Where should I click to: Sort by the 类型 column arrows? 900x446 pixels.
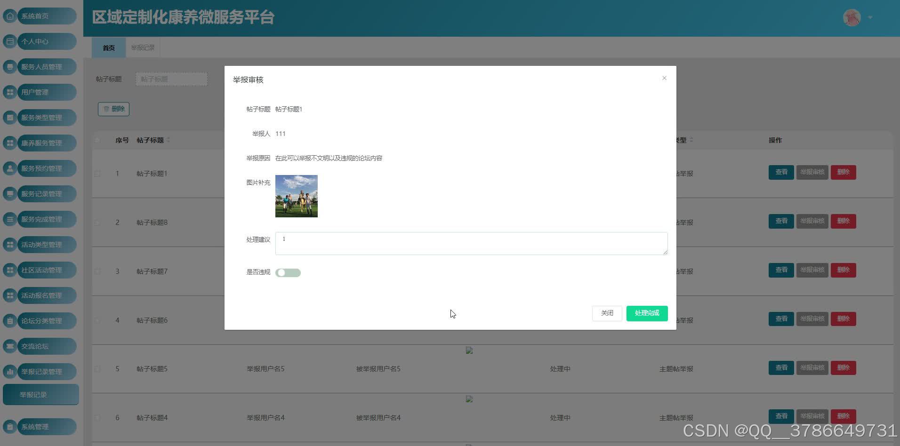point(691,140)
